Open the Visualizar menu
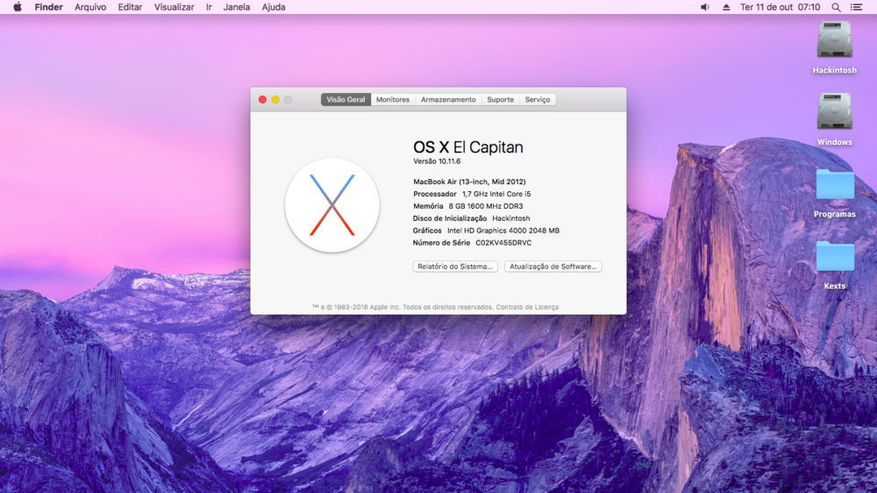The image size is (877, 493). pyautogui.click(x=174, y=7)
